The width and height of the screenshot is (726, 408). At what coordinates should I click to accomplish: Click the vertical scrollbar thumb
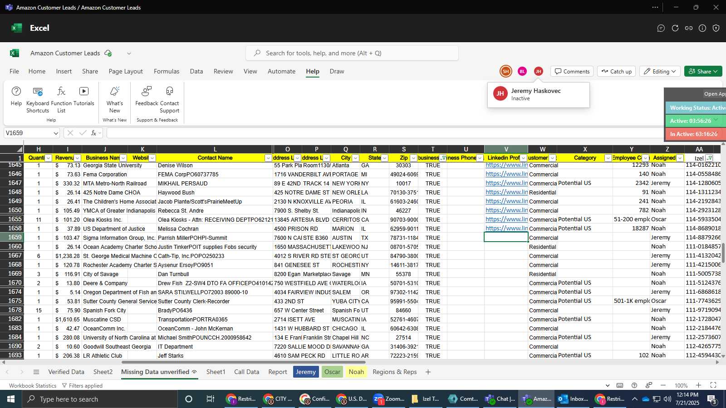(x=723, y=253)
